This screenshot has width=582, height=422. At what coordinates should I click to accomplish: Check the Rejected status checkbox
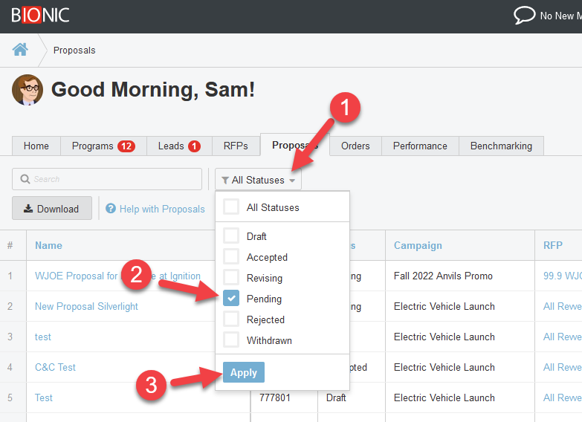click(231, 319)
